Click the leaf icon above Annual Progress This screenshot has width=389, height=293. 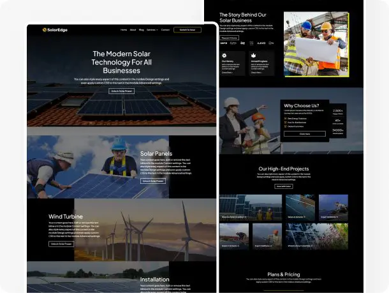pyautogui.click(x=253, y=56)
